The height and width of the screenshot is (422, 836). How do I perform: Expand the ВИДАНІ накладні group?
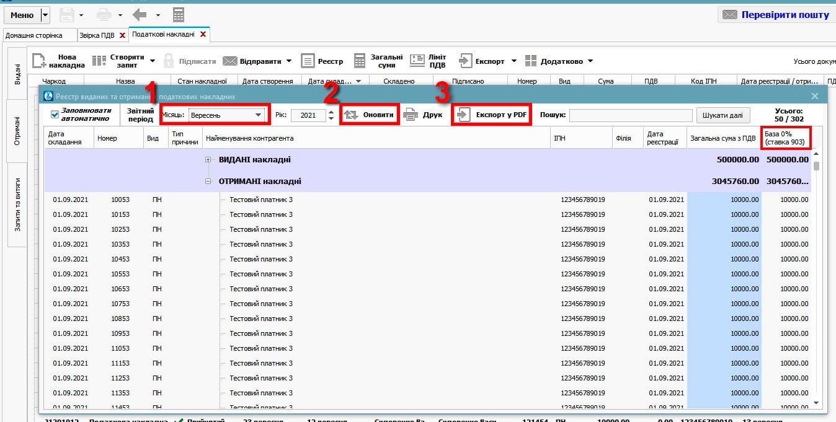(x=208, y=160)
